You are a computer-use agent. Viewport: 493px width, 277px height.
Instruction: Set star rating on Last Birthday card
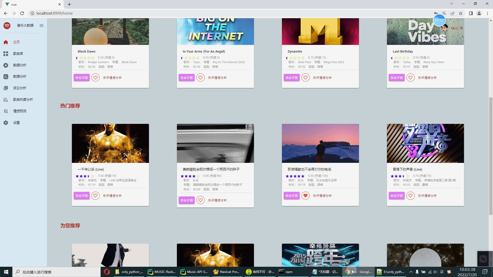click(x=400, y=58)
